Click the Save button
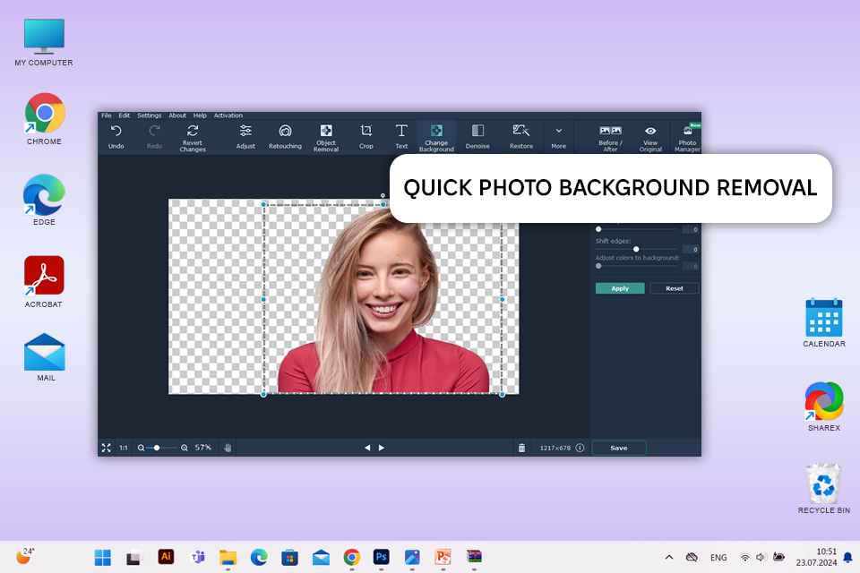 (x=619, y=448)
